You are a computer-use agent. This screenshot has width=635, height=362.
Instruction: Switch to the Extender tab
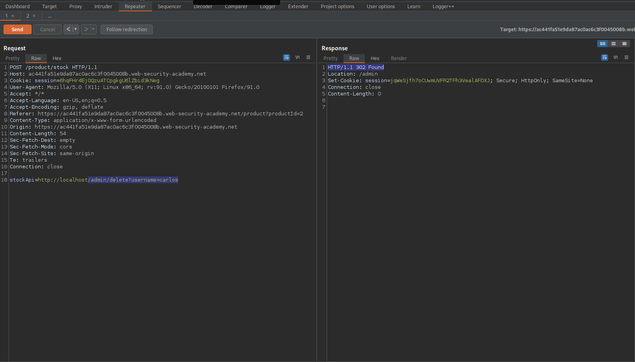298,7
